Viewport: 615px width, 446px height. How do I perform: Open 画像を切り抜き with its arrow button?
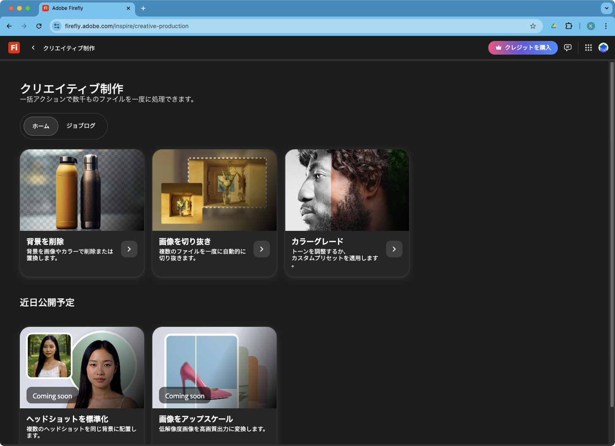click(262, 249)
